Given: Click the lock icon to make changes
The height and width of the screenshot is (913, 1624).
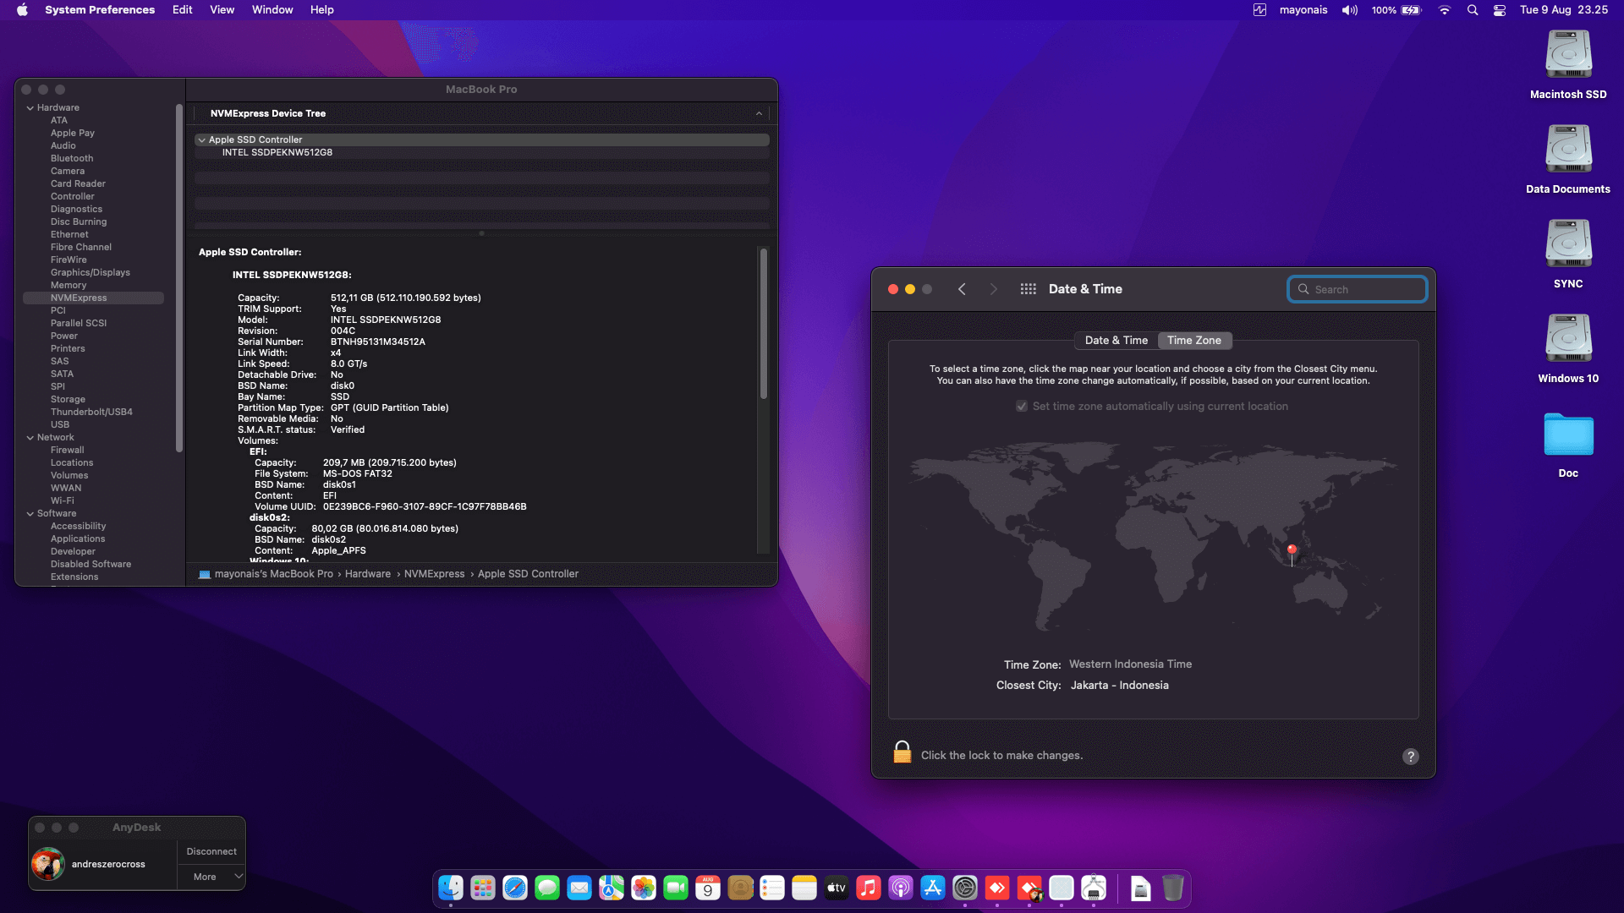Looking at the screenshot, I should (x=902, y=752).
